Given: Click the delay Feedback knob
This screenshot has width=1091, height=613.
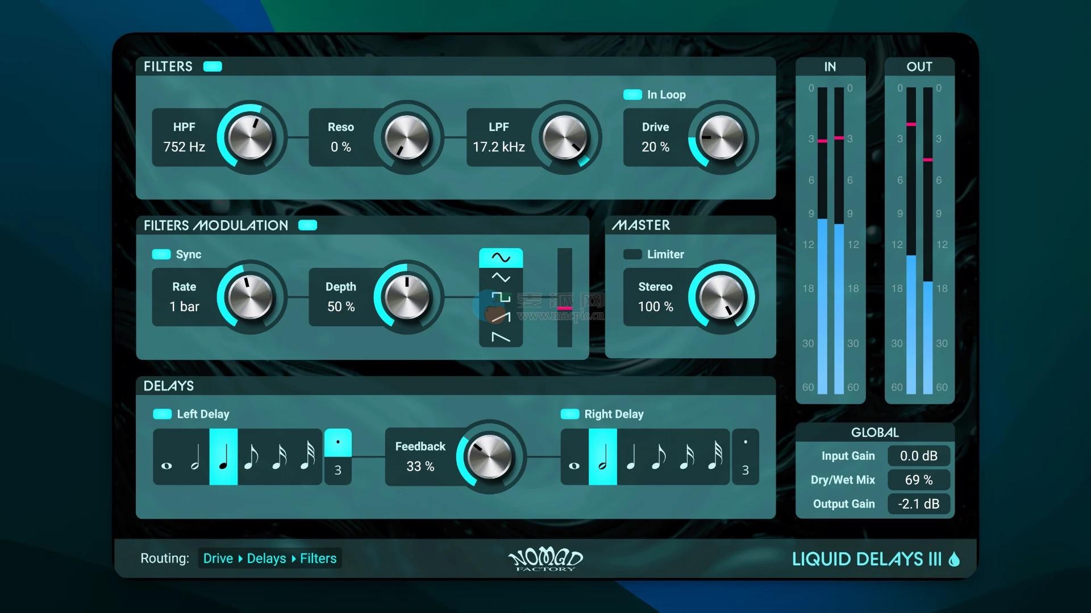Looking at the screenshot, I should (490, 457).
